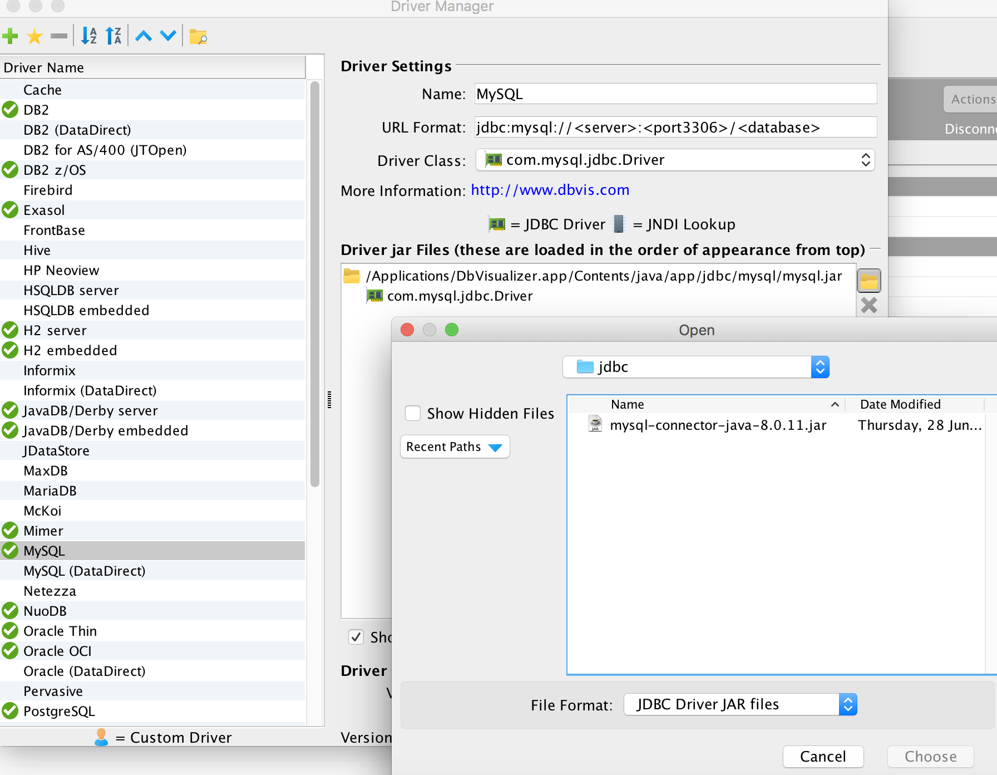
Task: Select JavaDB/Derby embedded driver
Action: (x=152, y=430)
